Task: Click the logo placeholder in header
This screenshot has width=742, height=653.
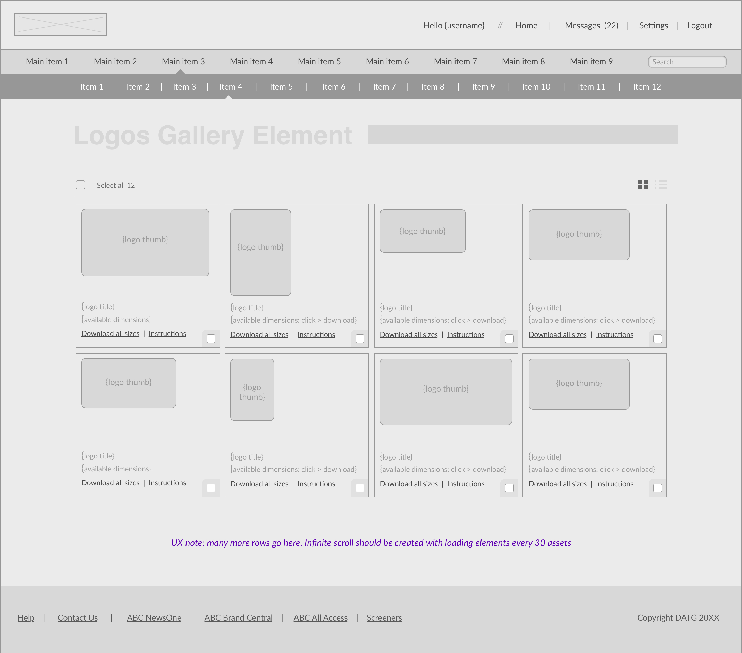Action: click(60, 25)
